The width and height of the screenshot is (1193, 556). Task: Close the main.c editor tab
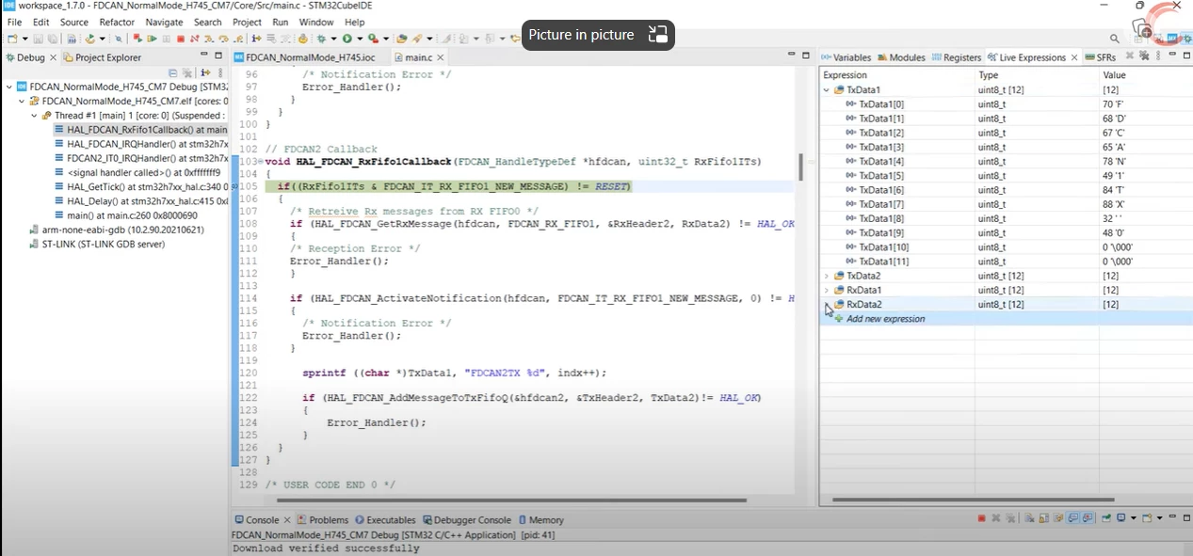(x=442, y=57)
